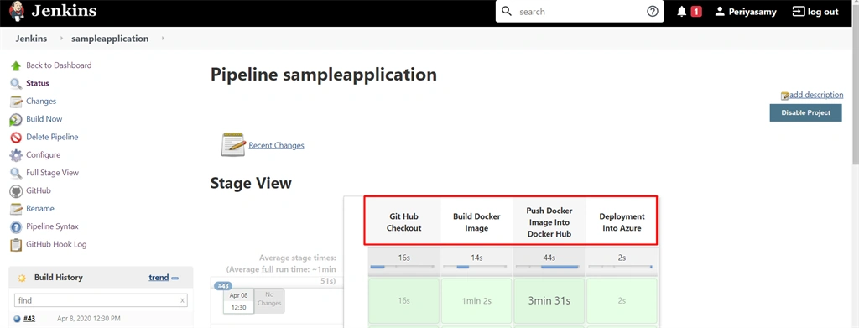This screenshot has width=859, height=328.
Task: Open the Changes sidebar item
Action: (41, 102)
